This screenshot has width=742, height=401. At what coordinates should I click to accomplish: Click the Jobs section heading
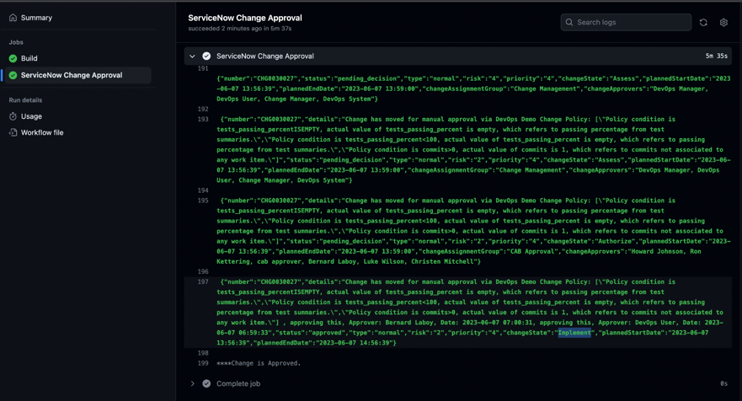[16, 42]
